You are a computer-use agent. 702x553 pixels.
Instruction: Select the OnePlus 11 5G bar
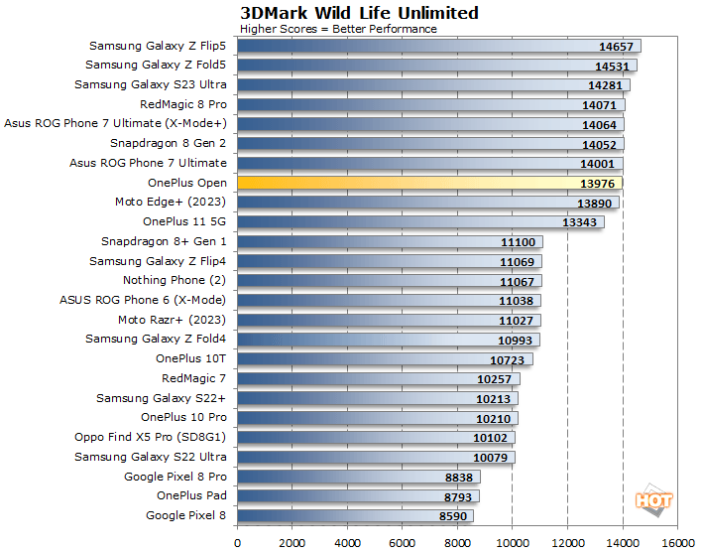pos(420,221)
